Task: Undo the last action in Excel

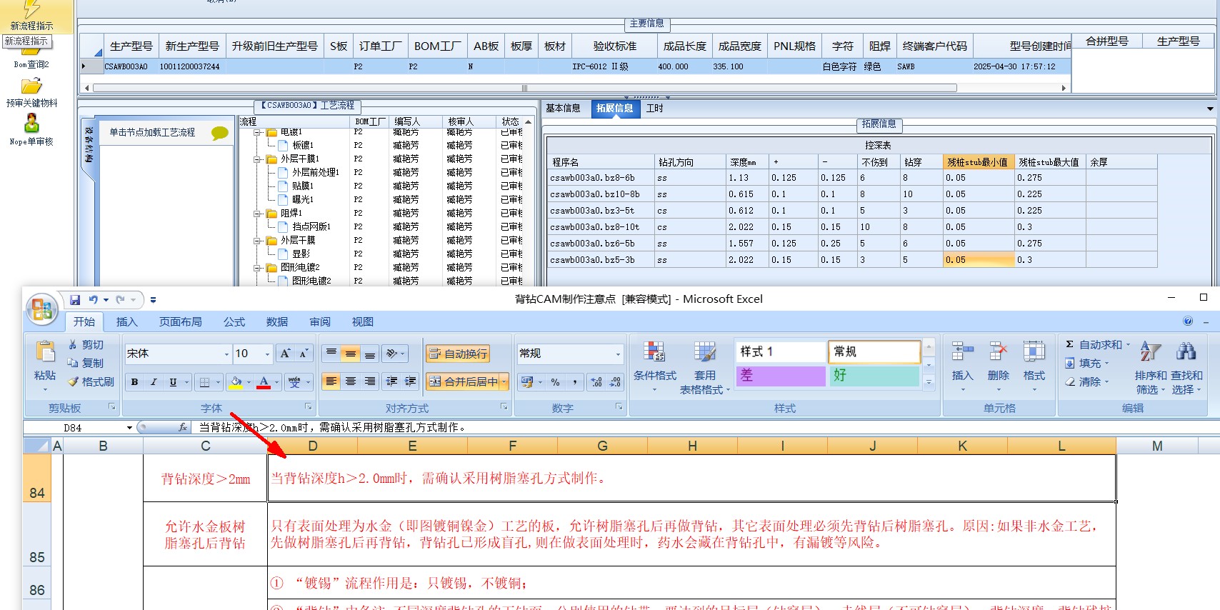Action: [x=94, y=300]
